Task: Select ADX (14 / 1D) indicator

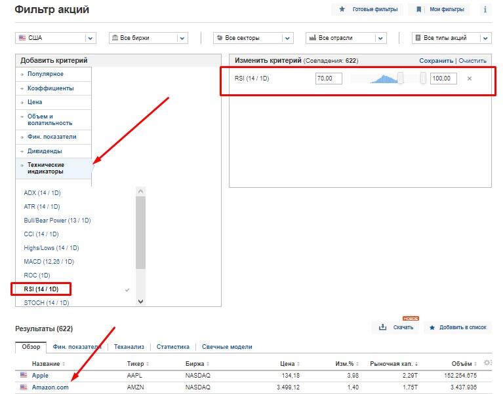Action: 42,193
